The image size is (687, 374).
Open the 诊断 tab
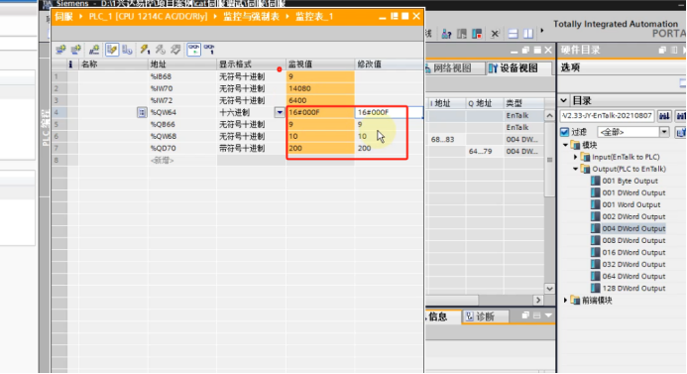tap(485, 316)
